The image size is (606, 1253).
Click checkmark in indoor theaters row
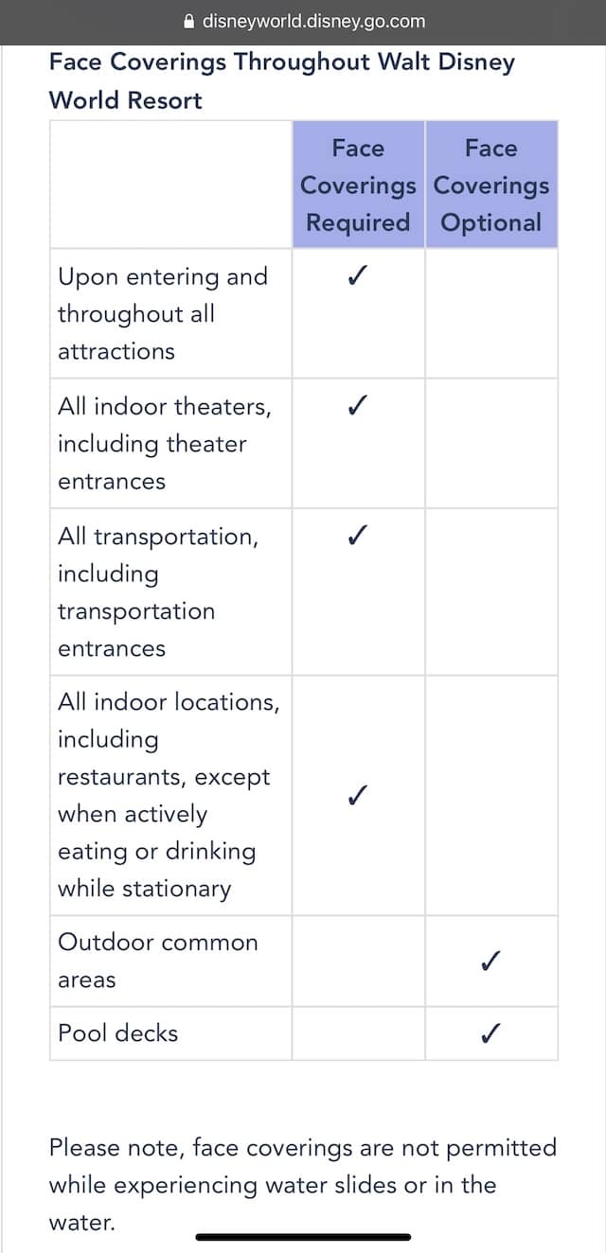click(x=357, y=406)
